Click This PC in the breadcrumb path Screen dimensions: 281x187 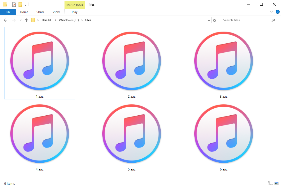[47, 20]
